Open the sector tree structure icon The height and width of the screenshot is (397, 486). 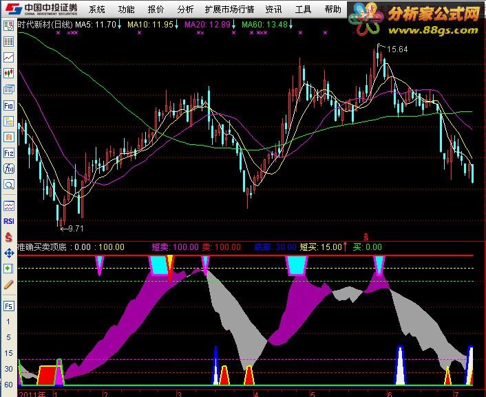pyautogui.click(x=9, y=121)
